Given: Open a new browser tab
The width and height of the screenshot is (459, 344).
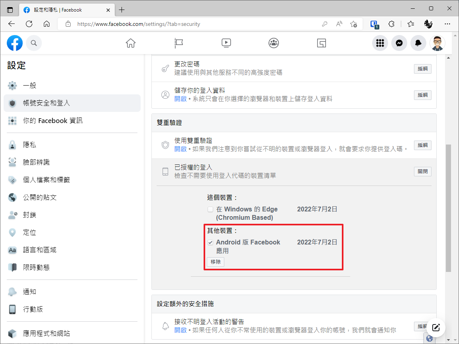Looking at the screenshot, I should click(x=122, y=10).
